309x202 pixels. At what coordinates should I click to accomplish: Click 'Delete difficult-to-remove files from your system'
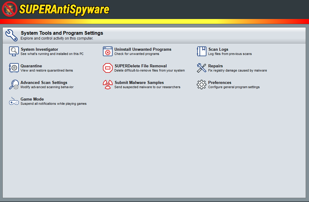click(x=150, y=70)
